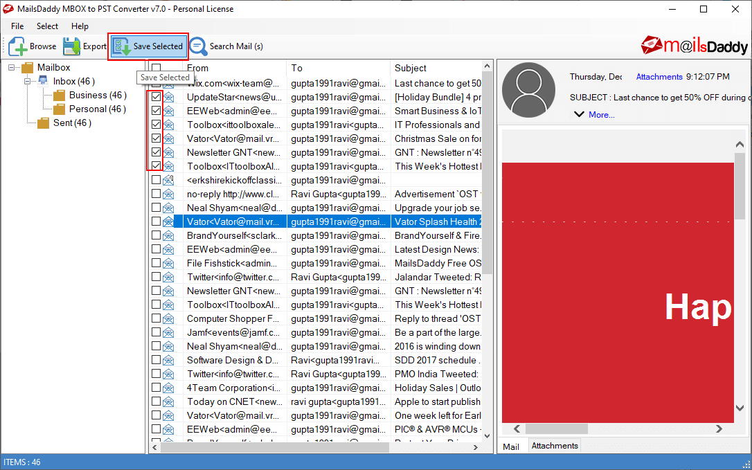The width and height of the screenshot is (752, 470).
Task: Sort by the Subject column header
Action: (436, 68)
